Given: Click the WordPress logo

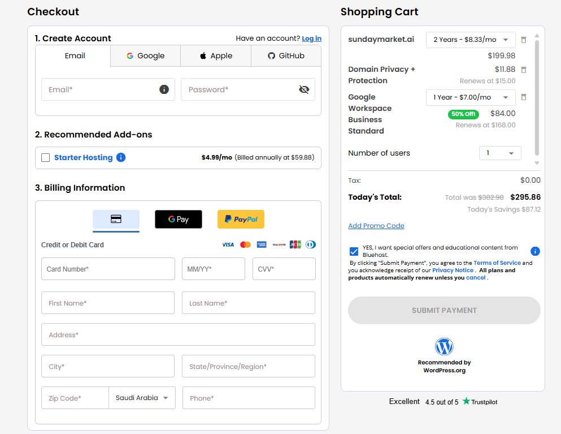Looking at the screenshot, I should pyautogui.click(x=444, y=346).
